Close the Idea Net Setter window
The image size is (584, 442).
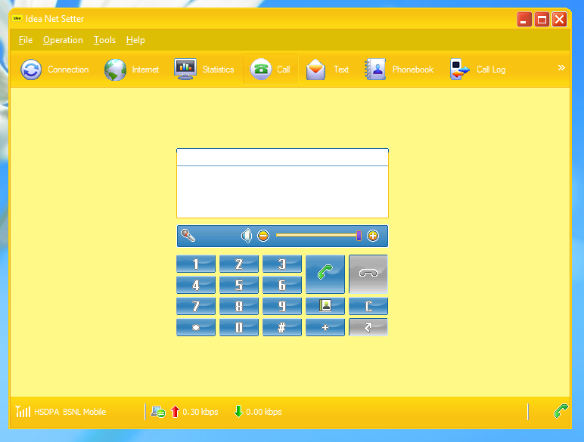[560, 19]
